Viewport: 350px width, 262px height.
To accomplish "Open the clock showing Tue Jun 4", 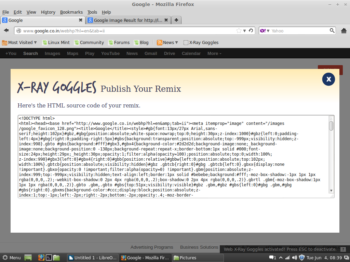I will tap(324, 258).
